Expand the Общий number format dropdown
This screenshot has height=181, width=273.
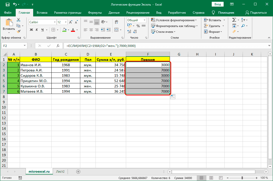pyautogui.click(x=144, y=20)
